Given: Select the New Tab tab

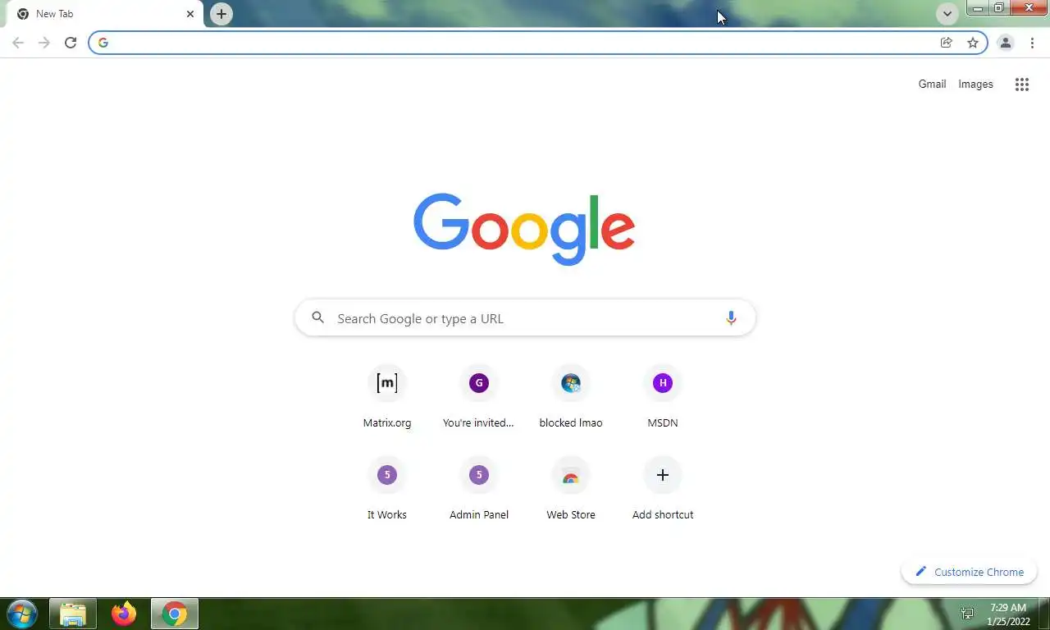Looking at the screenshot, I should click(x=103, y=14).
